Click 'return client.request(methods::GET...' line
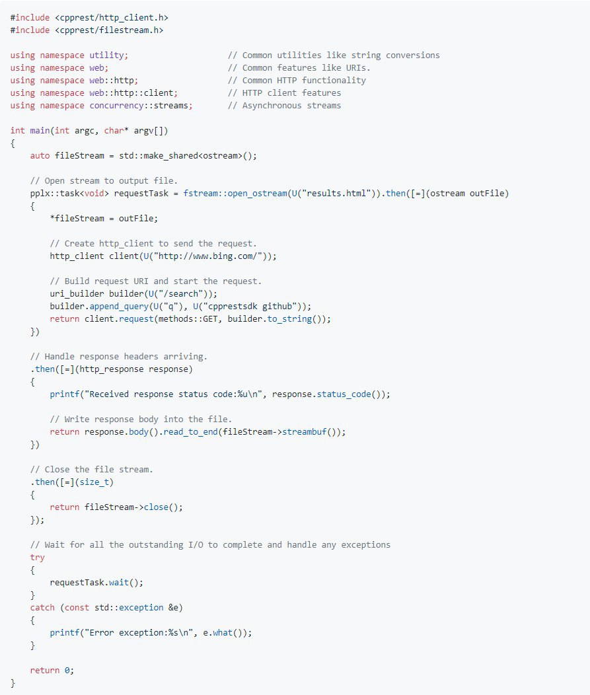Viewport: 590px width, 695px height. [190, 319]
